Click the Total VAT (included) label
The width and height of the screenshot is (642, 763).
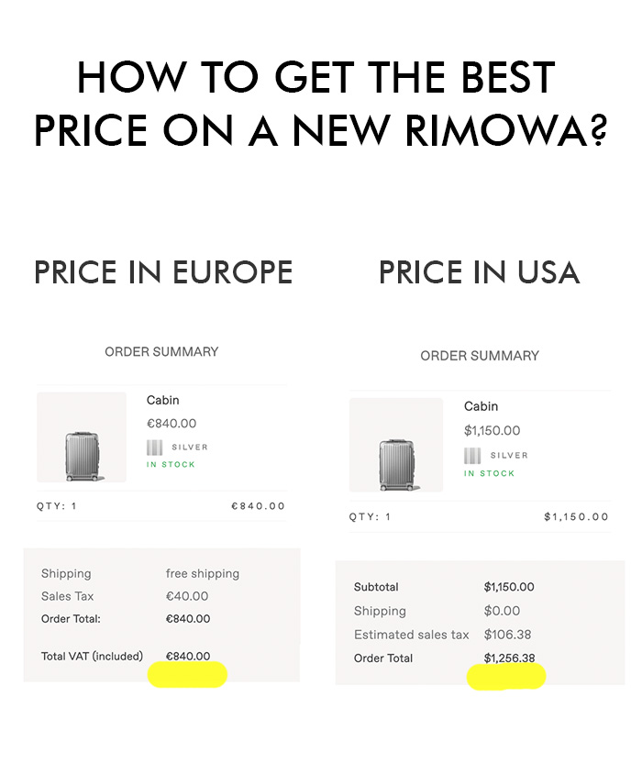[x=92, y=657]
